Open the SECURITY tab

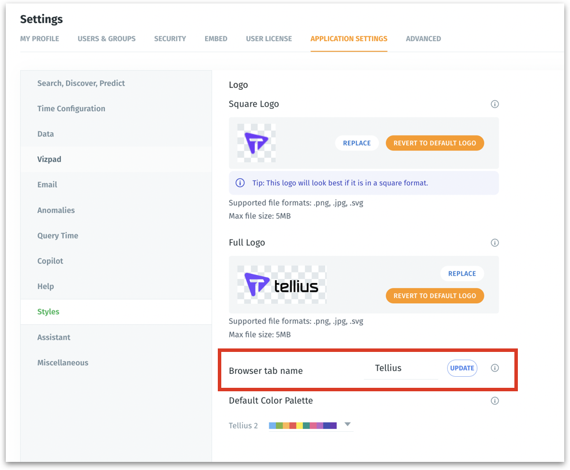point(170,39)
